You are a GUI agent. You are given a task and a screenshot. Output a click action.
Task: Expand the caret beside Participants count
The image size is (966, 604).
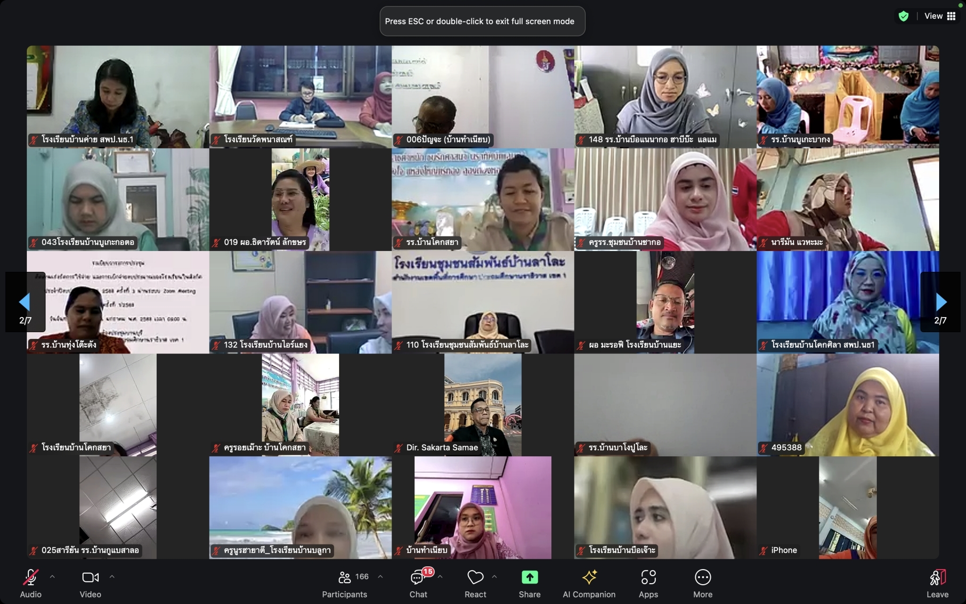tap(380, 577)
